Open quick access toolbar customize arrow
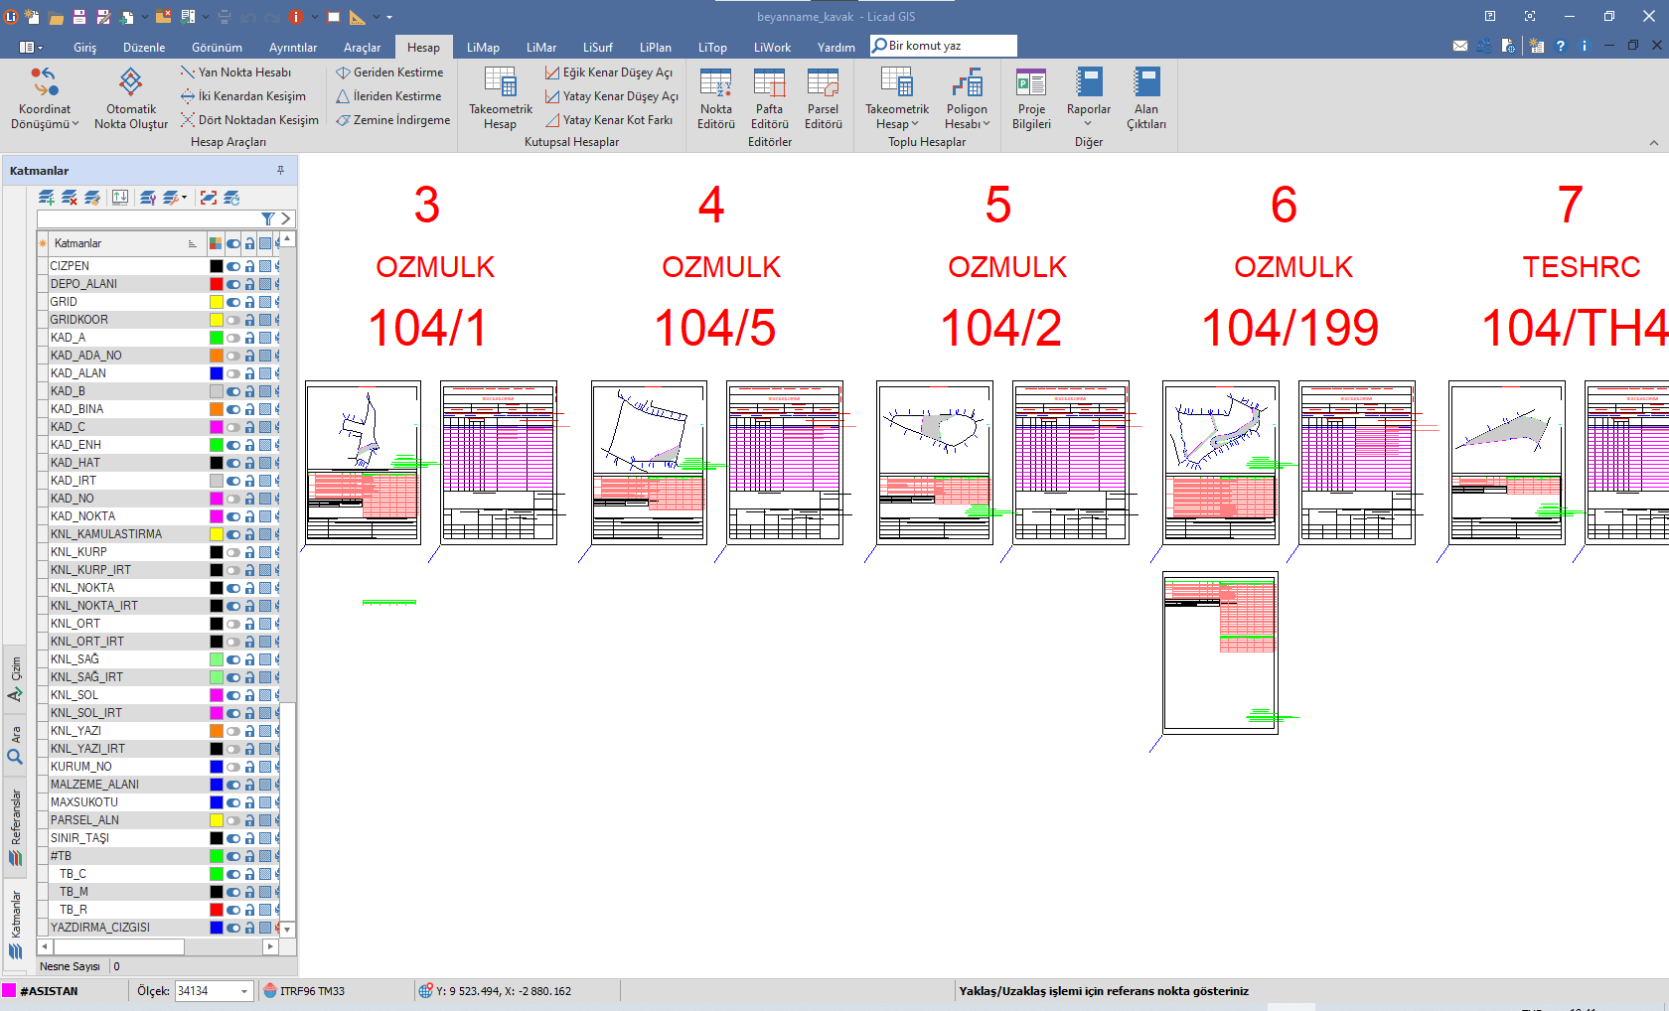1669x1011 pixels. coord(389,17)
